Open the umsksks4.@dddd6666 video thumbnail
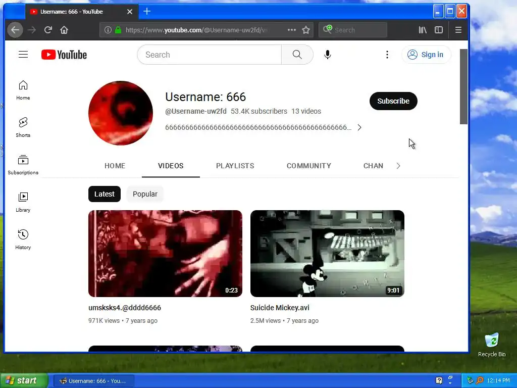Image resolution: width=517 pixels, height=388 pixels. (x=165, y=254)
